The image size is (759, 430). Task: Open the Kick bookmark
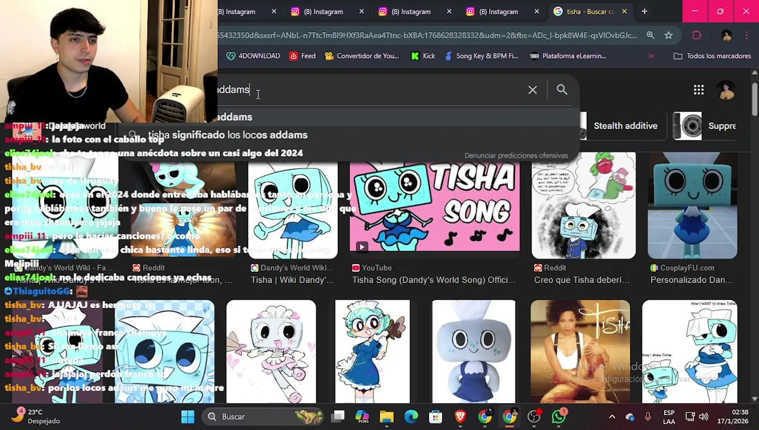pos(423,56)
